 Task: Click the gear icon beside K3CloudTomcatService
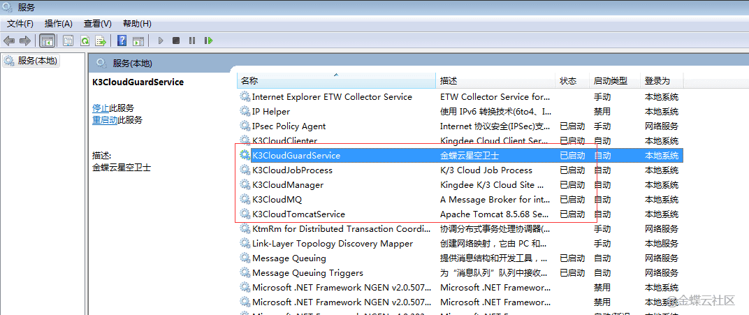pyautogui.click(x=245, y=214)
